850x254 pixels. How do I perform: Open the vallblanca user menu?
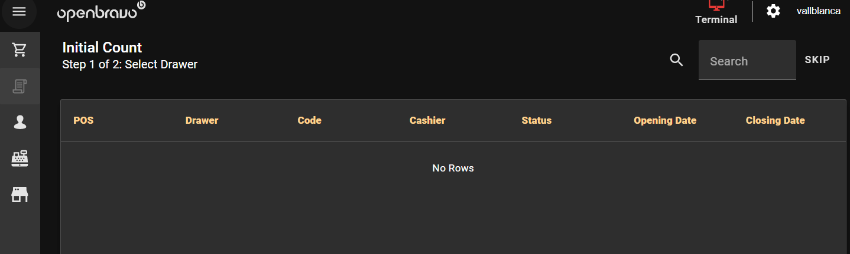(818, 11)
